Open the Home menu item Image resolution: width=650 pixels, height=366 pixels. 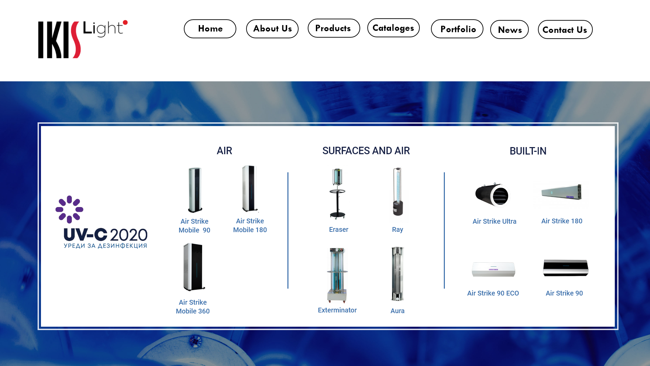tap(210, 29)
